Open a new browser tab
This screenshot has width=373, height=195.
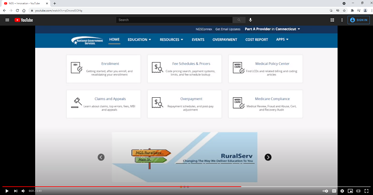coord(54,3)
